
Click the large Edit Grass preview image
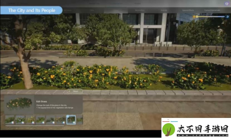(x=19, y=104)
